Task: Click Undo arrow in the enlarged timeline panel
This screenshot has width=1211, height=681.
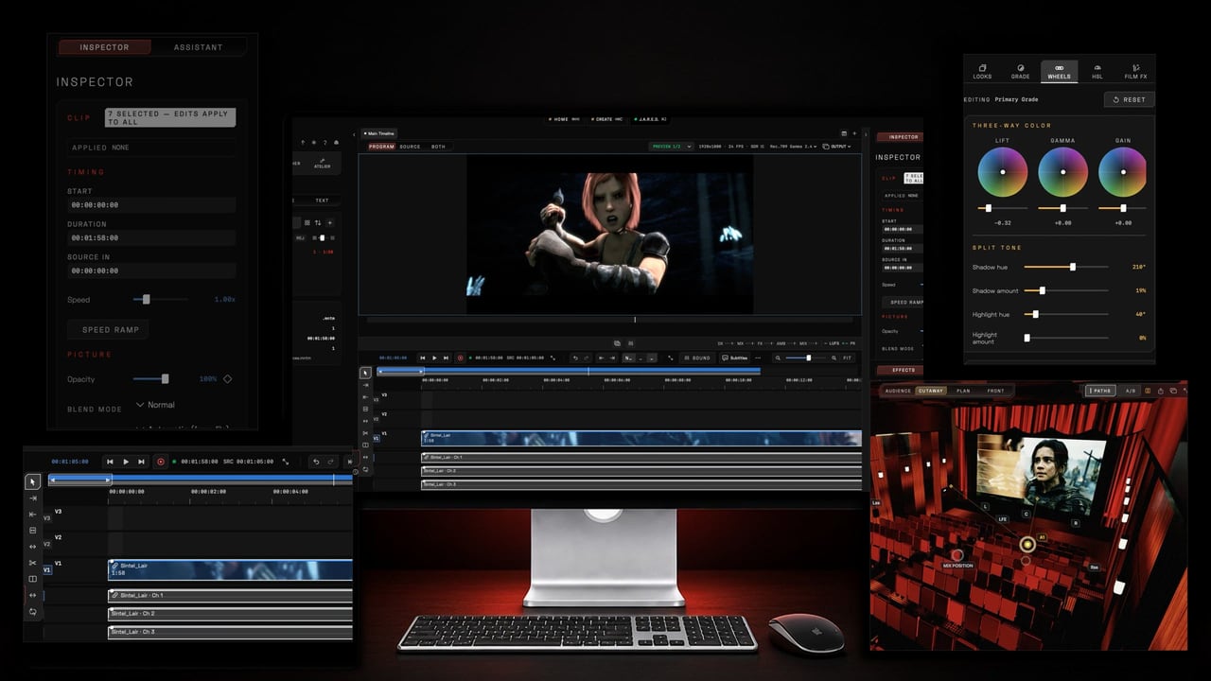Action: click(316, 462)
